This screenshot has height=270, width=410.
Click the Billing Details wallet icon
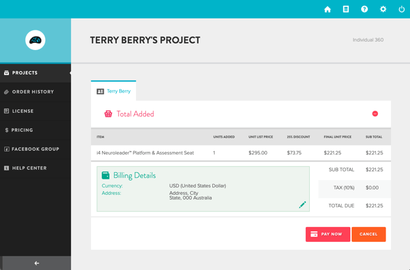point(105,175)
